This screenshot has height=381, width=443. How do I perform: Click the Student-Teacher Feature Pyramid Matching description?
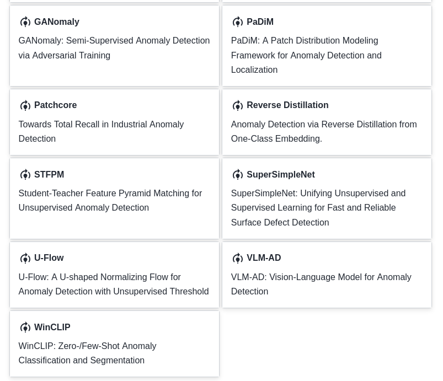[110, 200]
